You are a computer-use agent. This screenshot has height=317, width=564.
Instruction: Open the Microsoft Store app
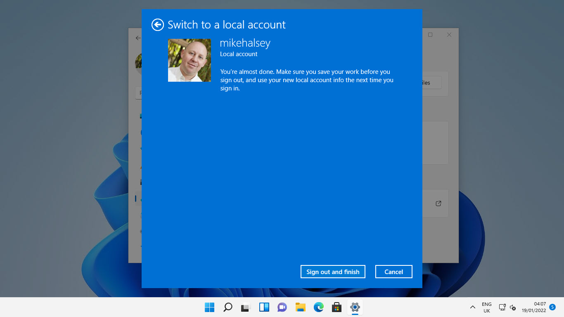(x=337, y=307)
